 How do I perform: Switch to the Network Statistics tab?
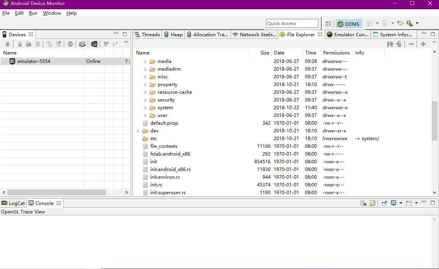(x=255, y=34)
